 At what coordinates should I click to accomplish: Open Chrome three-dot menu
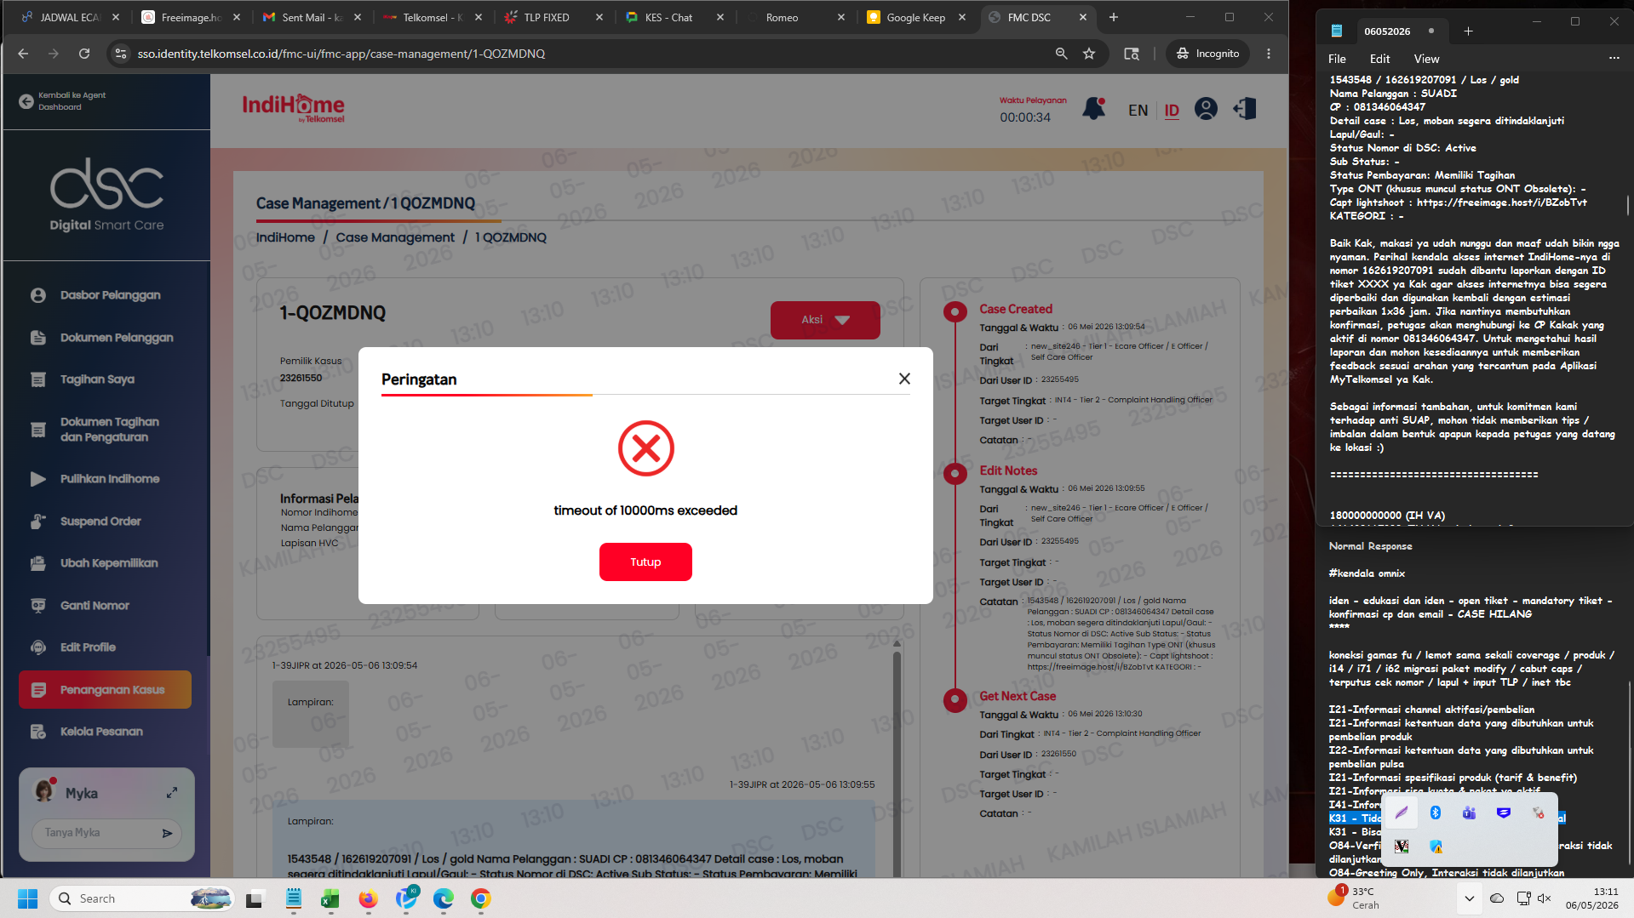pos(1269,54)
